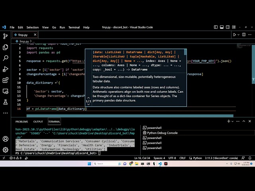This screenshot has height=191, width=255.
Task: Click the debug start status icon
Action: pos(27,158)
